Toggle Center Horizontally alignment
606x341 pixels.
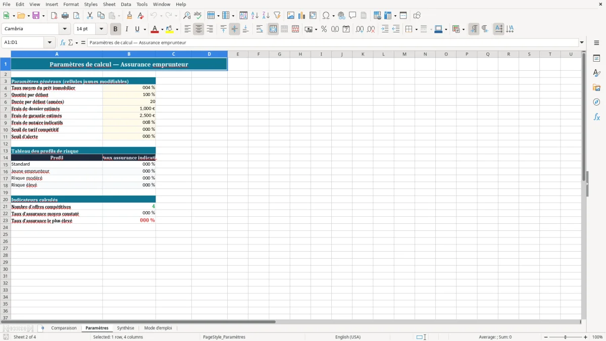(199, 29)
